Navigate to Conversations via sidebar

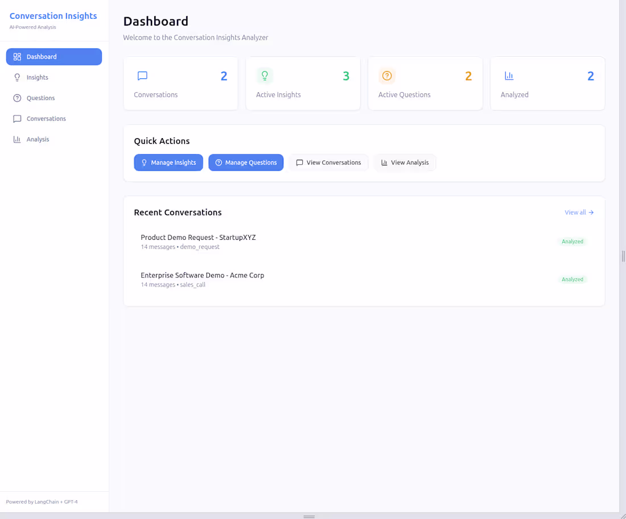tap(46, 118)
